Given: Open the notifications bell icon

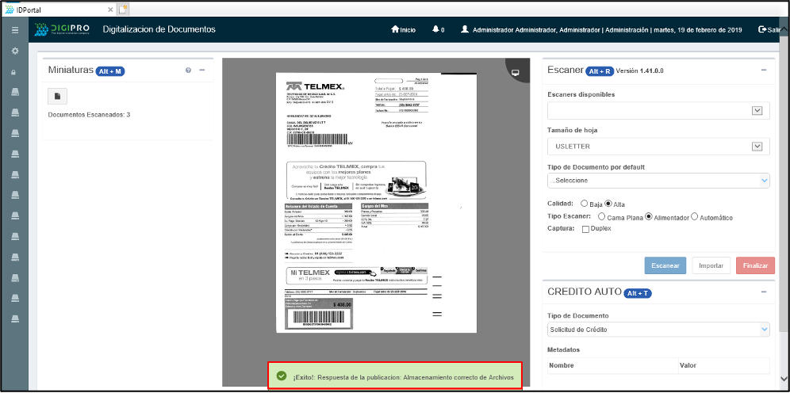Looking at the screenshot, I should pos(435,30).
